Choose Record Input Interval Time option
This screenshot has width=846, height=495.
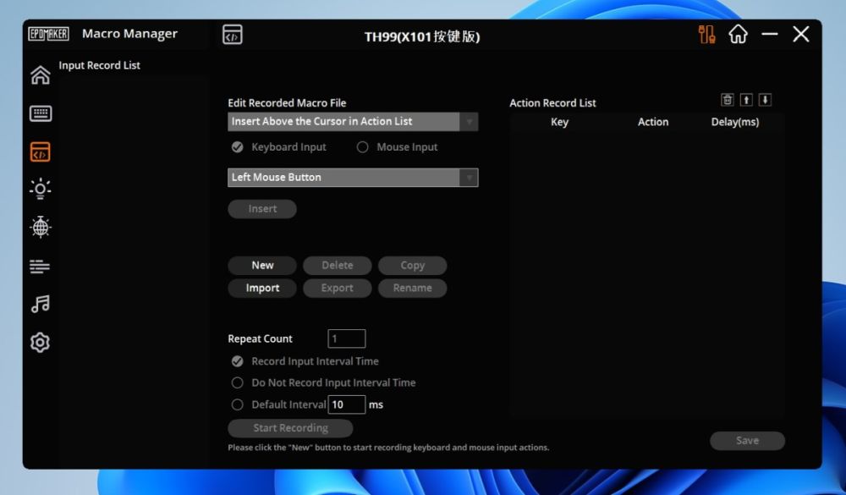coord(238,361)
